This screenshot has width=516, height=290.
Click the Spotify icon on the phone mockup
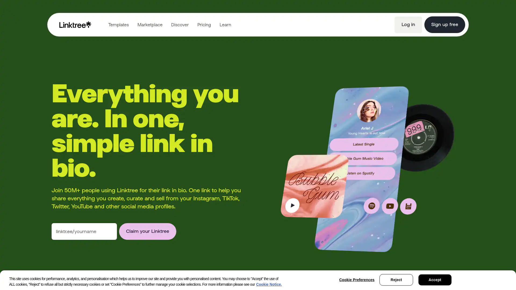(372, 206)
